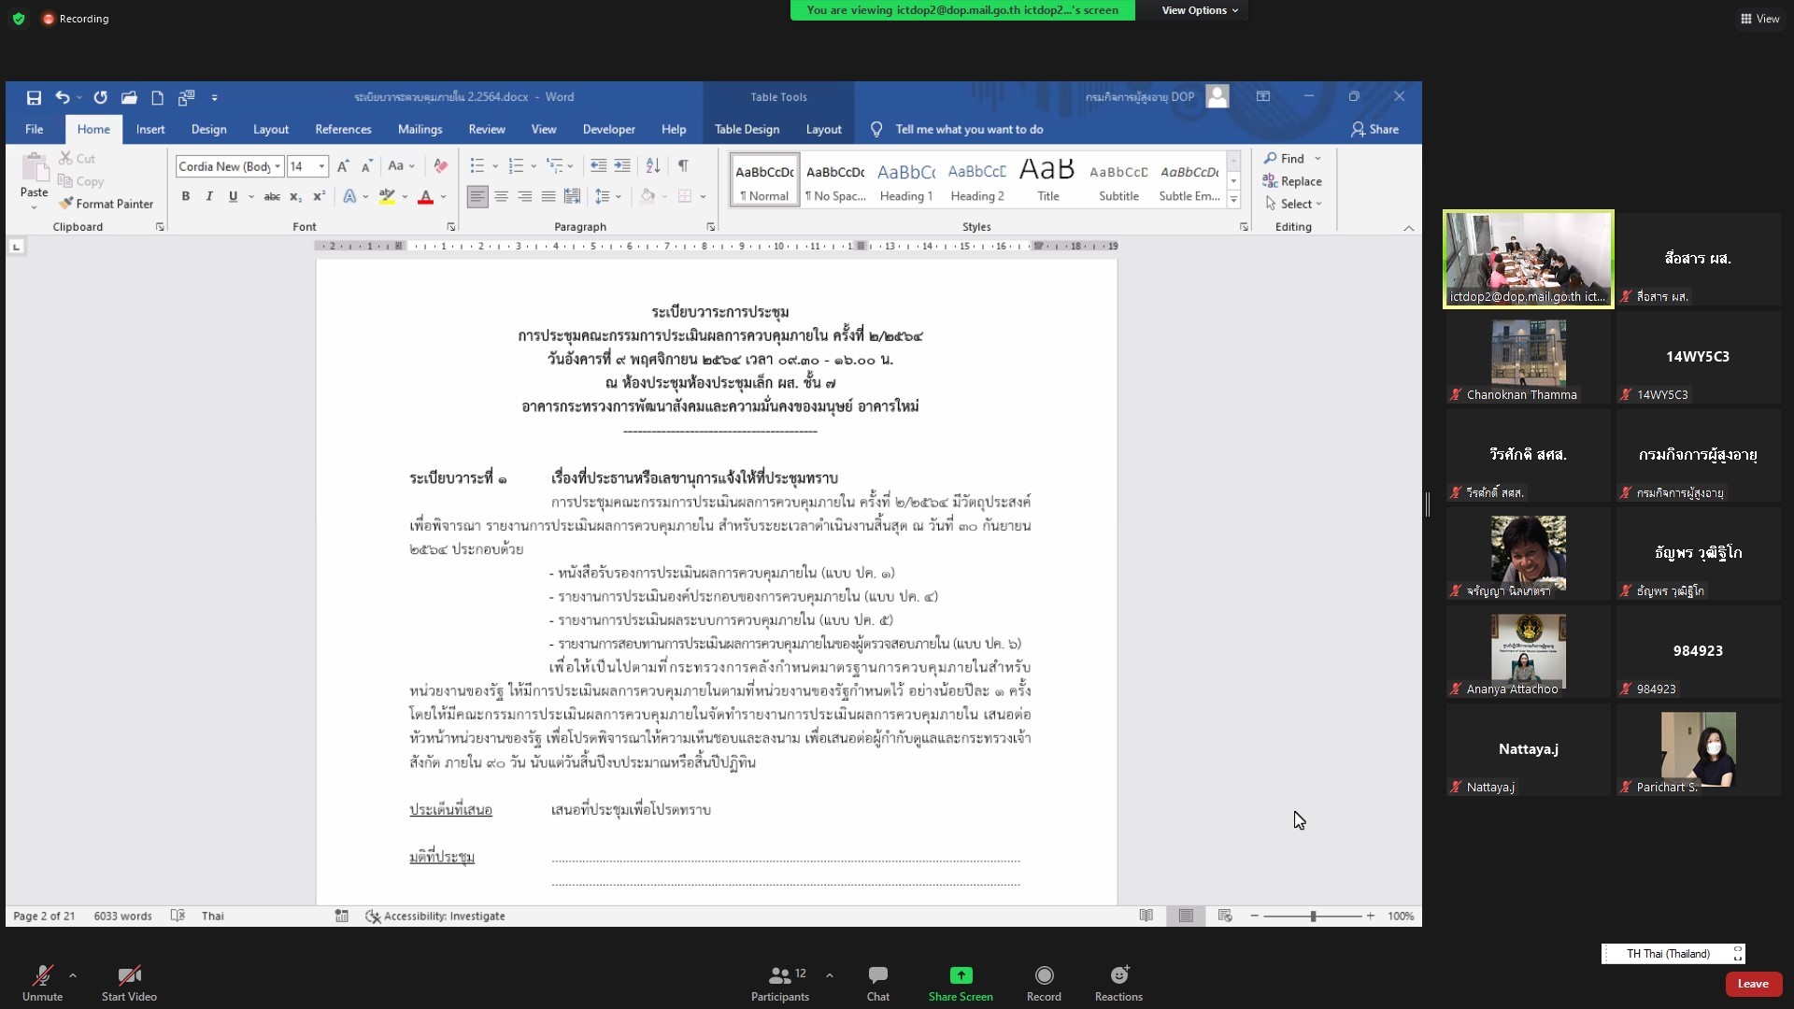The image size is (1794, 1009).
Task: Click the Font Color red A swatch
Action: [x=426, y=196]
